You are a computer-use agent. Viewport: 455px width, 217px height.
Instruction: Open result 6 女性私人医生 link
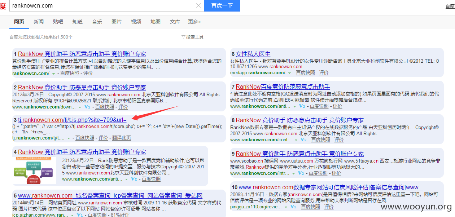pyautogui.click(x=253, y=54)
